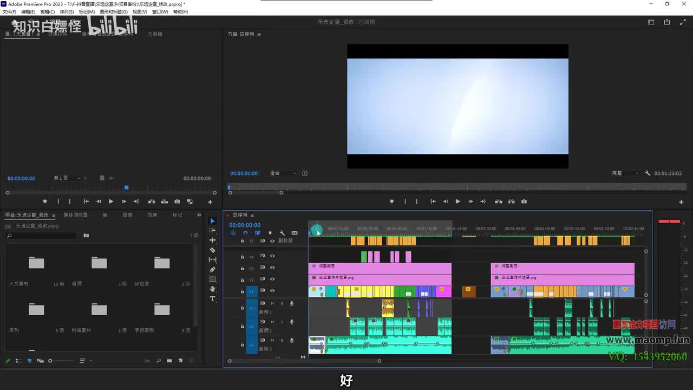
Task: Click the Extract button in Program Monitor
Action: click(511, 201)
